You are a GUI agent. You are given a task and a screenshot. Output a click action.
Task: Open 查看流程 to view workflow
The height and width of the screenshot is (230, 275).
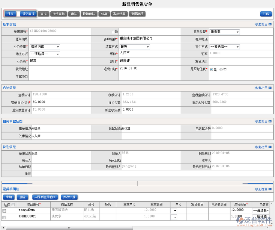(137, 14)
